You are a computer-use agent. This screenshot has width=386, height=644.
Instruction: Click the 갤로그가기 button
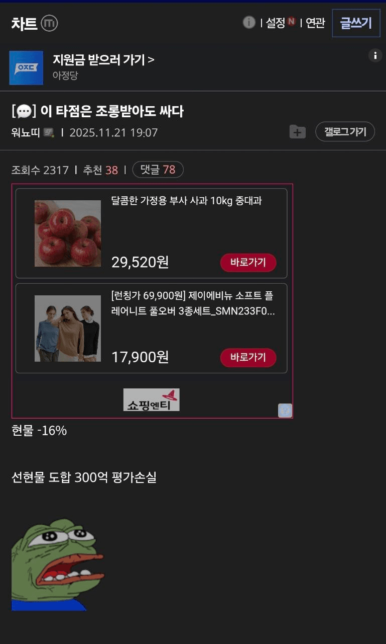[345, 132]
